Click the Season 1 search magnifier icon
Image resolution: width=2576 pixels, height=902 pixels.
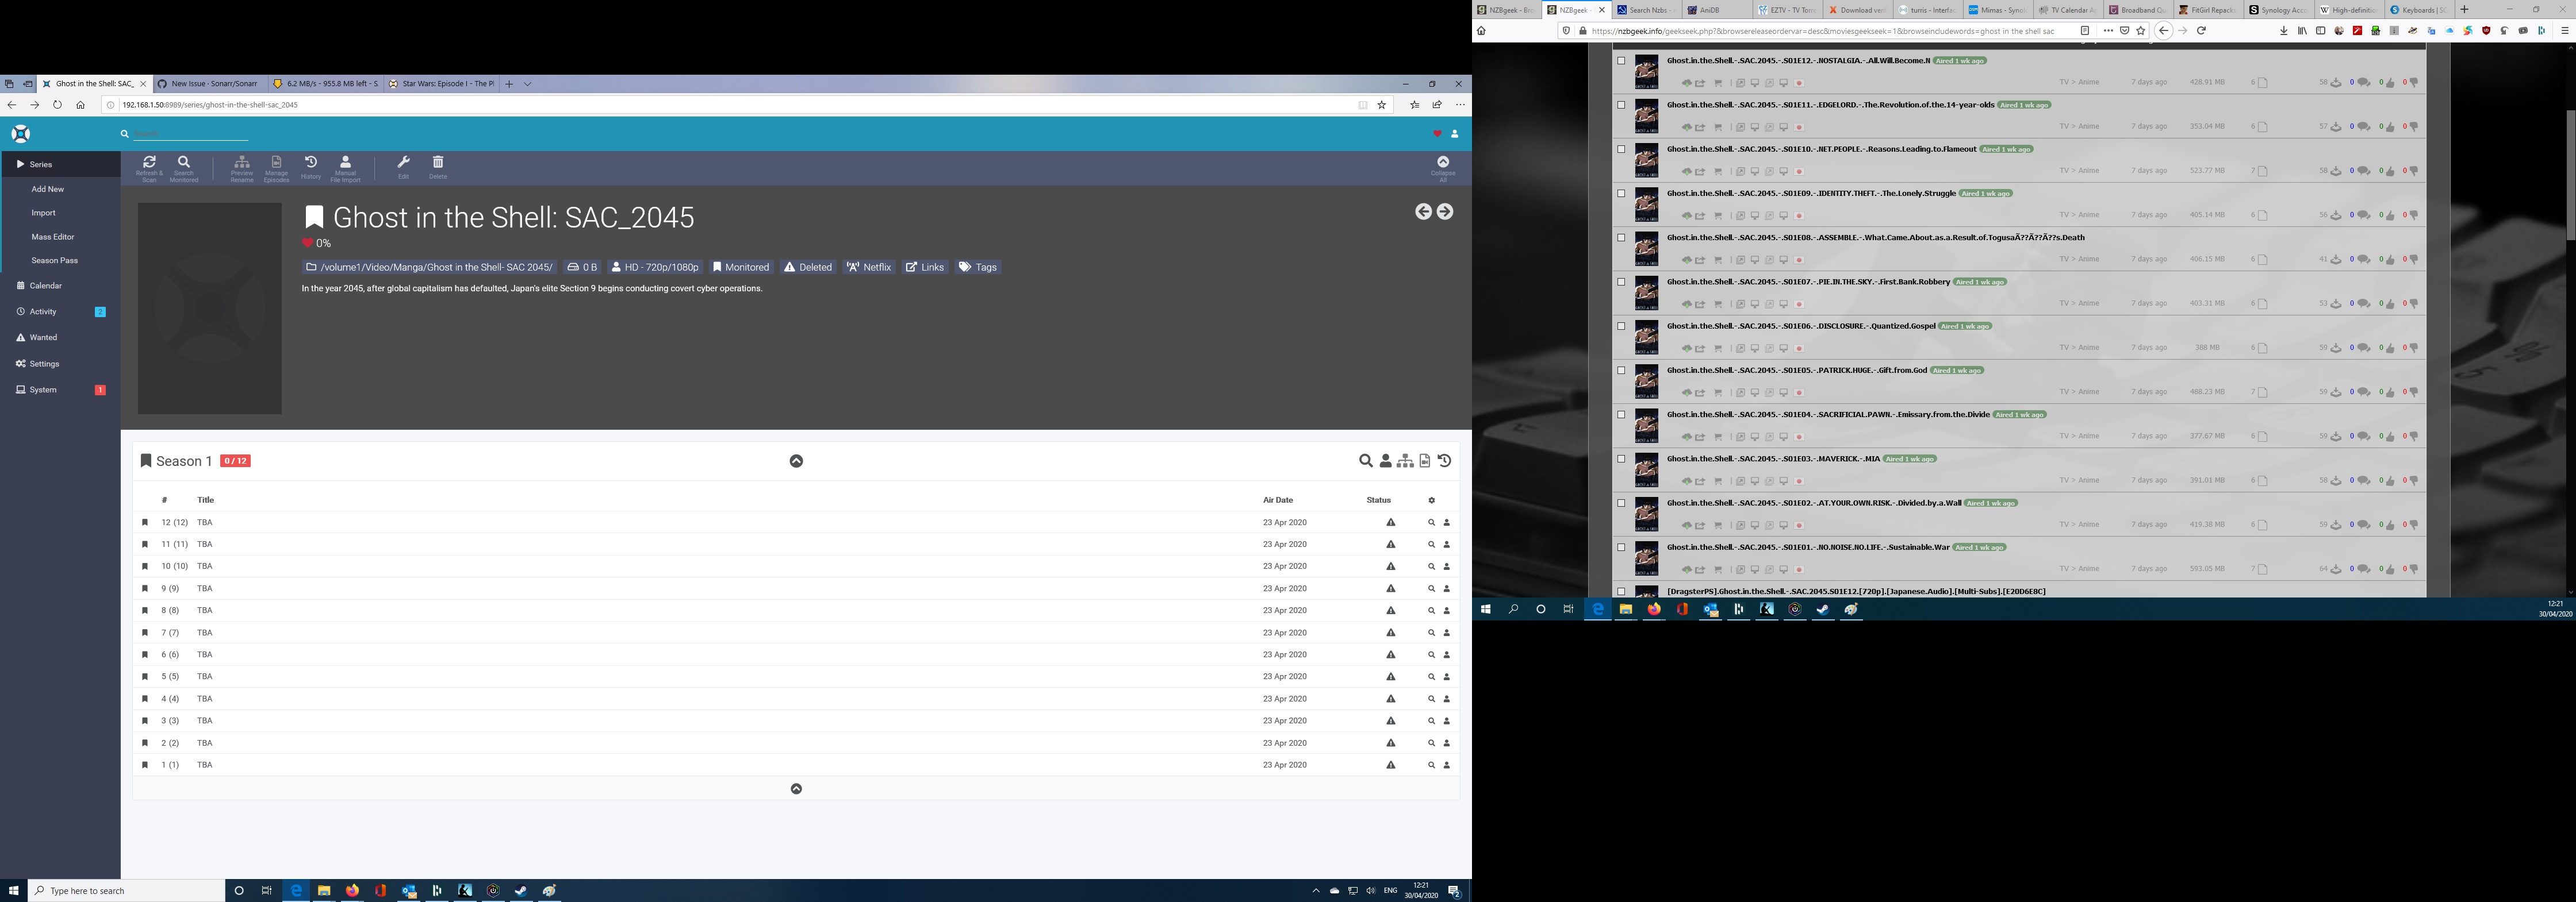(x=1366, y=461)
